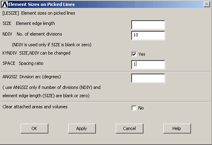Select the SIZE Element edge length label

29,23
